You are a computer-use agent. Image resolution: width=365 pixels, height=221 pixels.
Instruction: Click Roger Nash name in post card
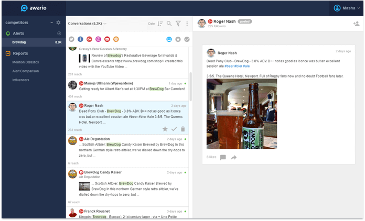(x=227, y=53)
